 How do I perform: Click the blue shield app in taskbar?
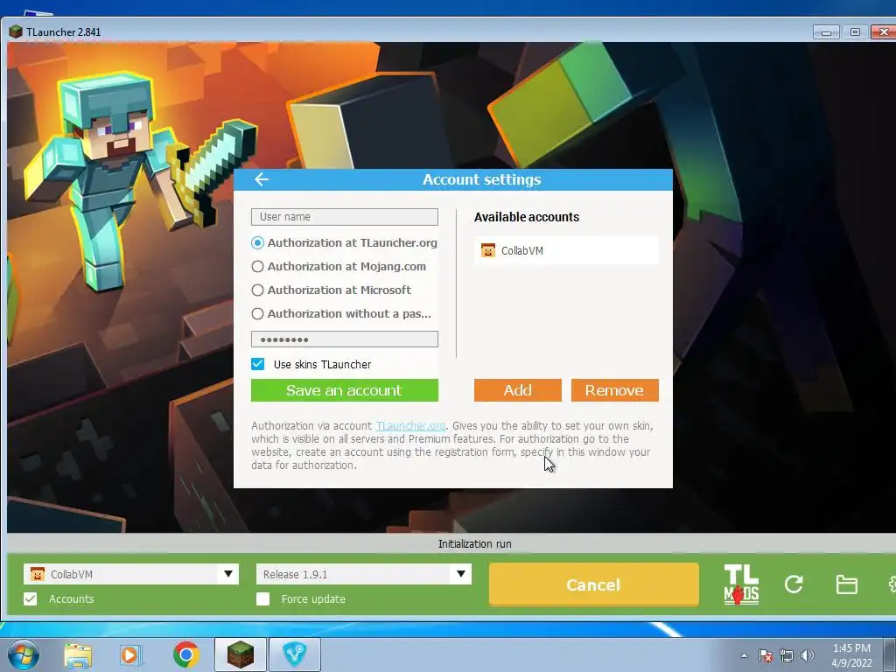pyautogui.click(x=295, y=654)
